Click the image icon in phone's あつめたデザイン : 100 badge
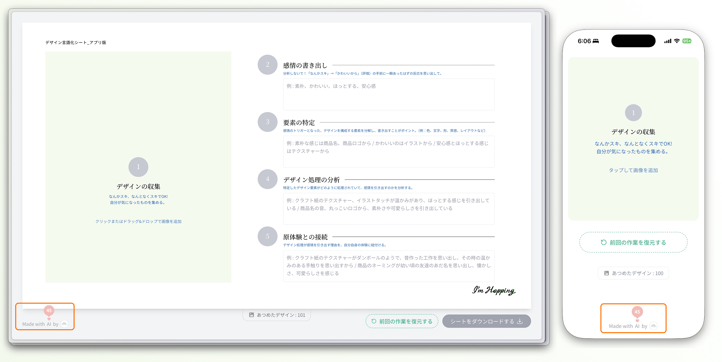The height and width of the screenshot is (362, 722). (607, 273)
